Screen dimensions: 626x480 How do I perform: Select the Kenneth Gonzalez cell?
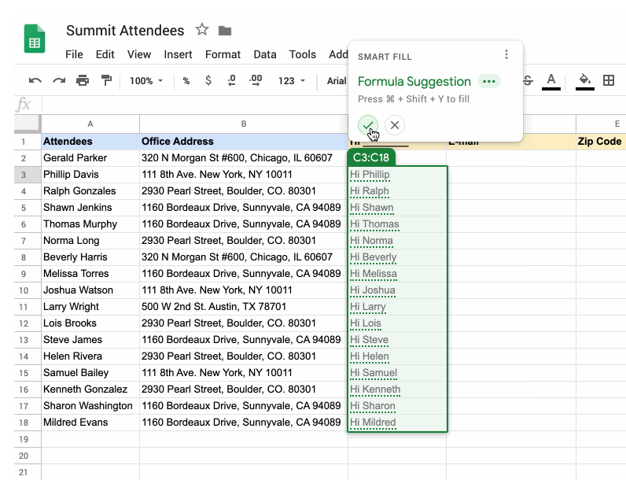pyautogui.click(x=90, y=390)
